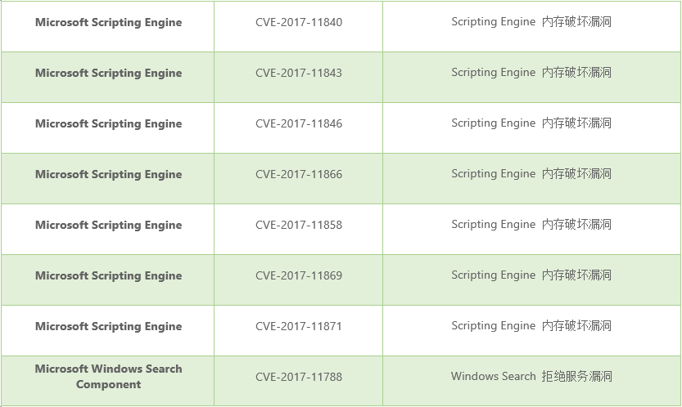Click the product cell in the CVE-2017-11866 row

pyautogui.click(x=108, y=175)
